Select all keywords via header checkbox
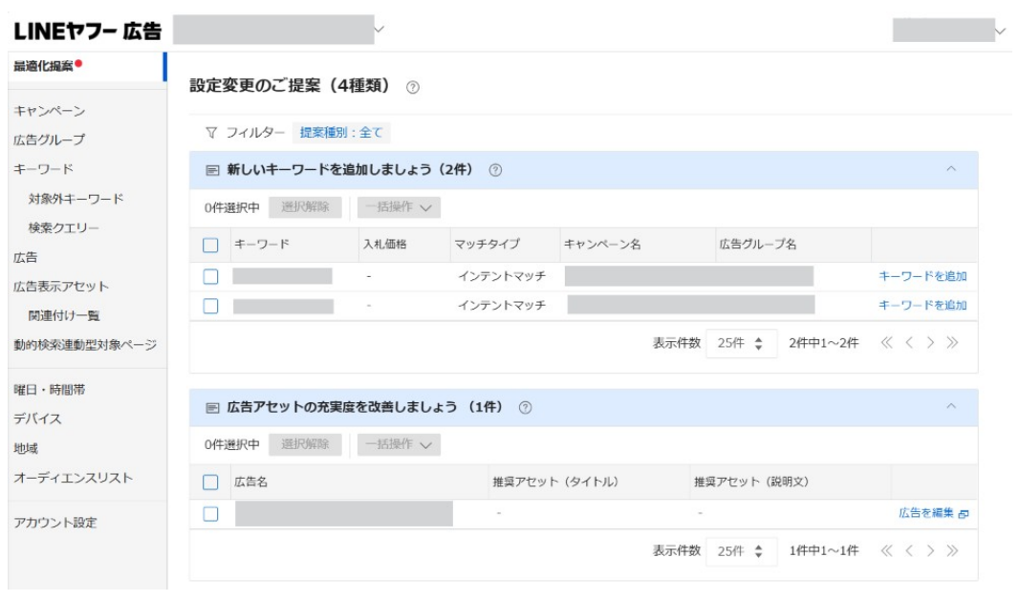Screen dimensions: 1019x601 click(210, 245)
